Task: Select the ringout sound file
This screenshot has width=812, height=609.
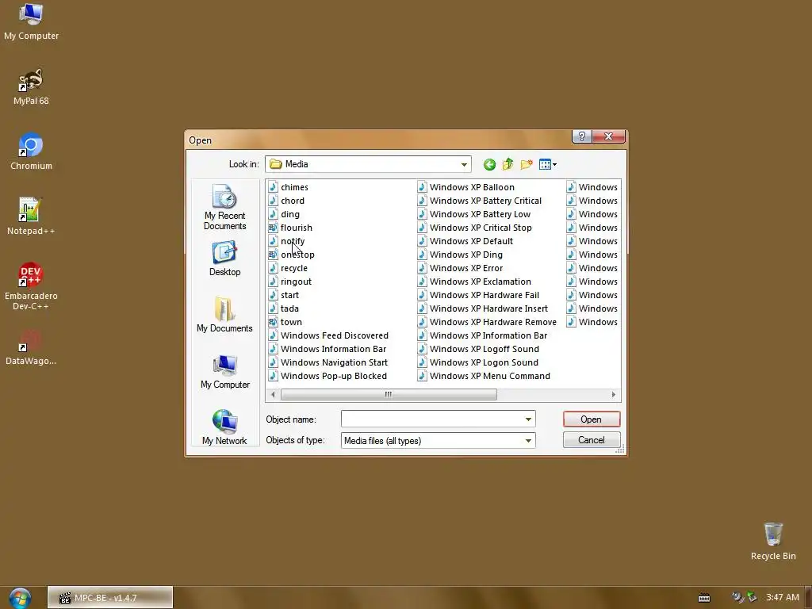Action: [290, 282]
